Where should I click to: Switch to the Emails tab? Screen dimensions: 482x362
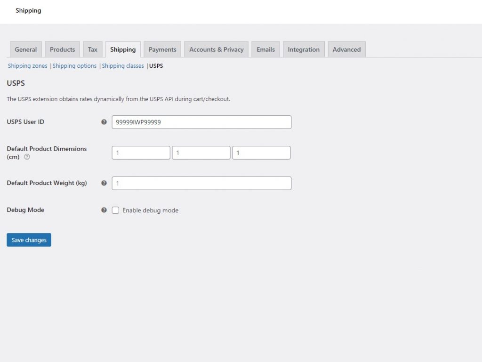click(266, 49)
